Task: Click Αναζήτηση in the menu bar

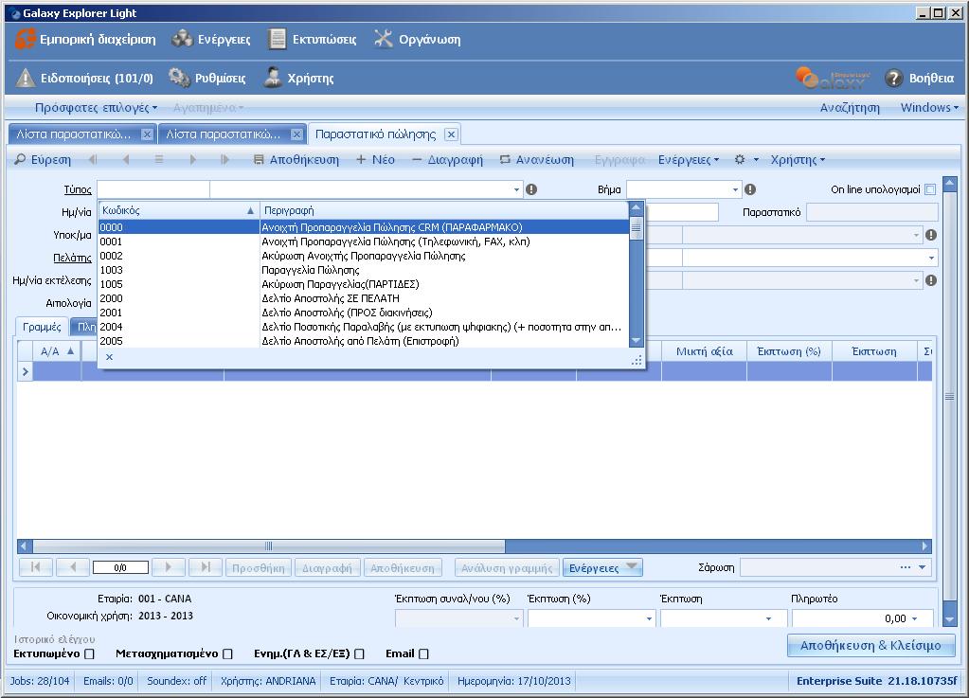Action: click(x=850, y=107)
